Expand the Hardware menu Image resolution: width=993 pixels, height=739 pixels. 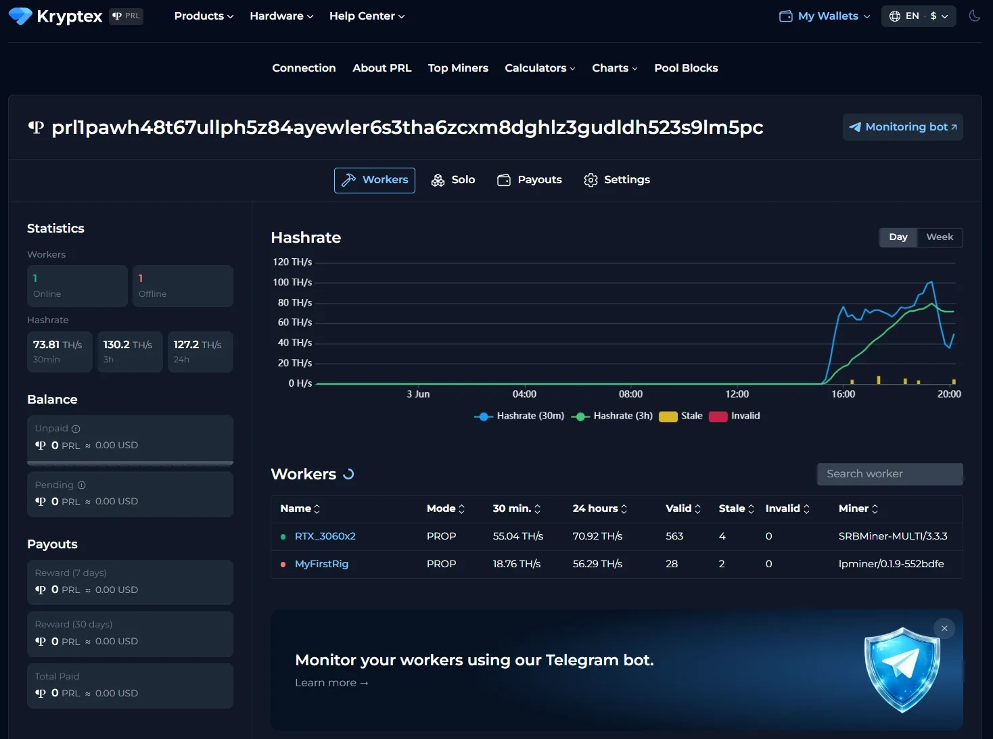(x=281, y=16)
